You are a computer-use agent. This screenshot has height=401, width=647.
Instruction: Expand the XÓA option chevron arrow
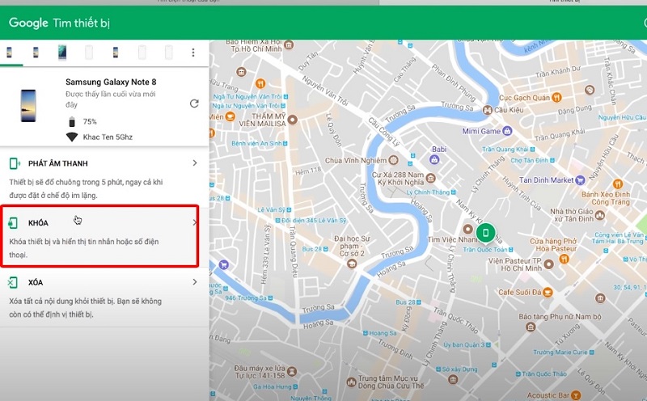(195, 282)
